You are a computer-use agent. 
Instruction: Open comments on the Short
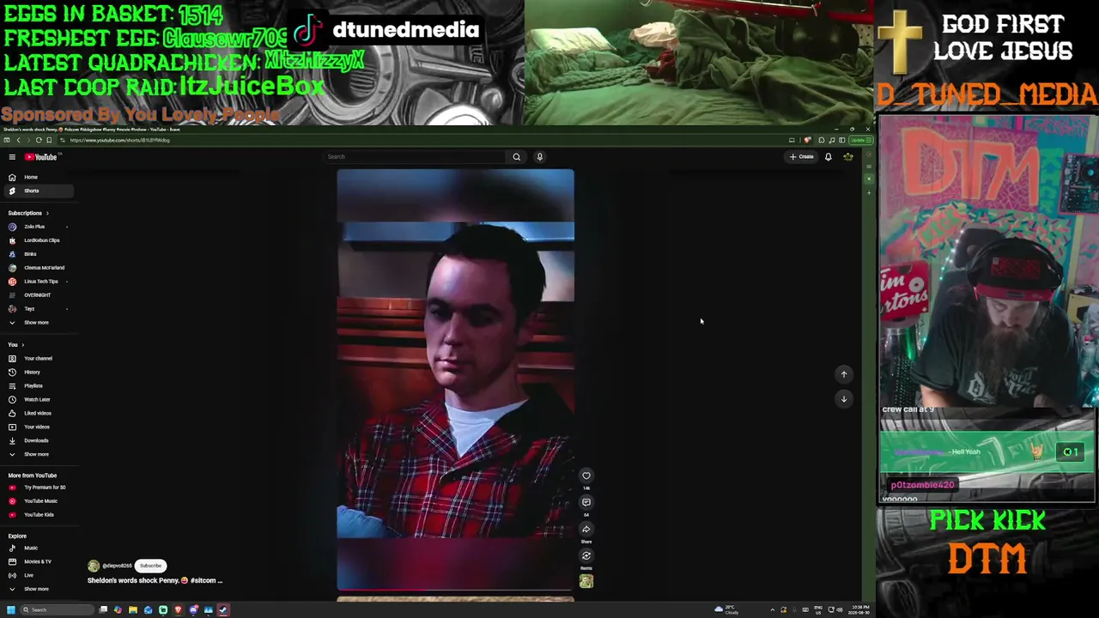(x=586, y=502)
